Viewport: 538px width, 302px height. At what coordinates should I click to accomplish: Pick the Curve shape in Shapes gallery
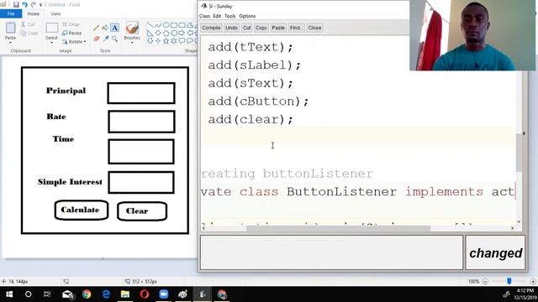pyautogui.click(x=158, y=25)
